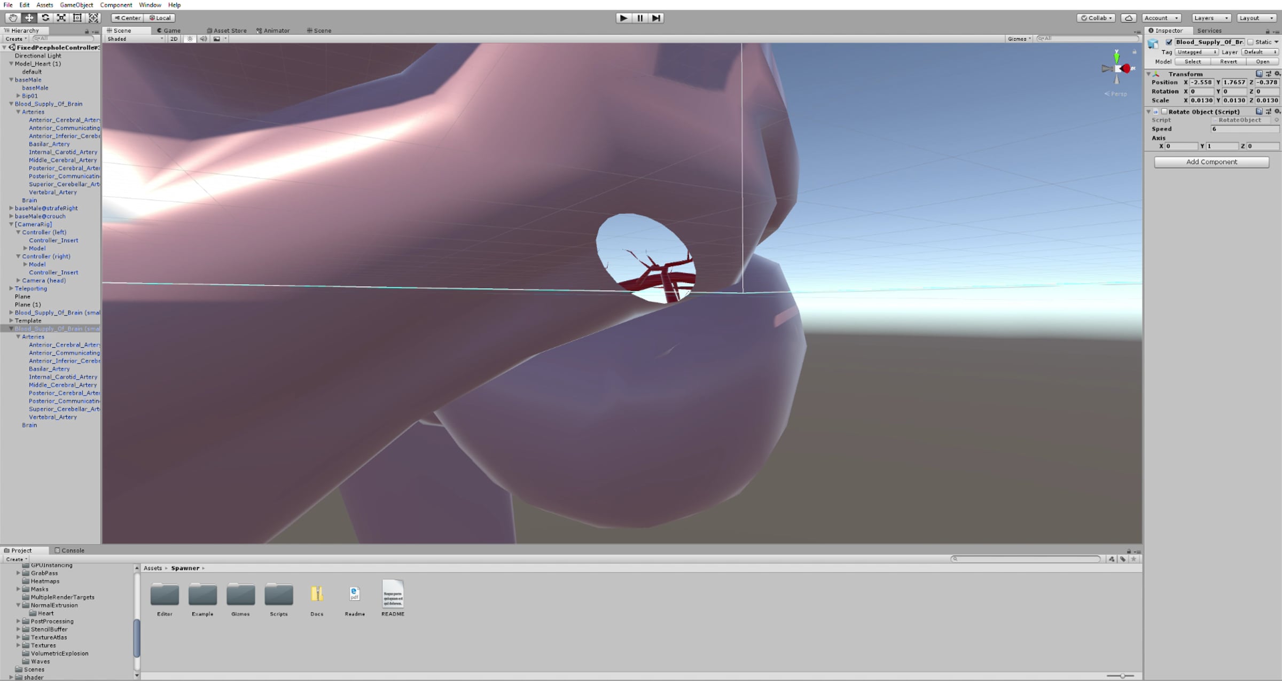Open the GameObject menu

coord(76,5)
